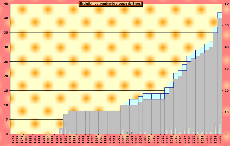
Task: Select the light blue segment atop the 2018 bar
Action: coord(189,59)
